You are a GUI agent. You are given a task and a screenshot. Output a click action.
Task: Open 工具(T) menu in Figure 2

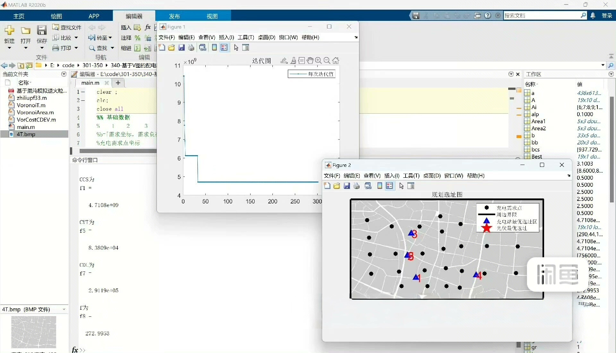click(411, 176)
